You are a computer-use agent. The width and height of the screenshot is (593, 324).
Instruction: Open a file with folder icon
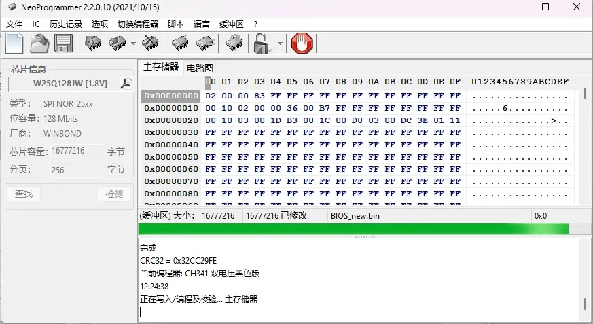39,43
